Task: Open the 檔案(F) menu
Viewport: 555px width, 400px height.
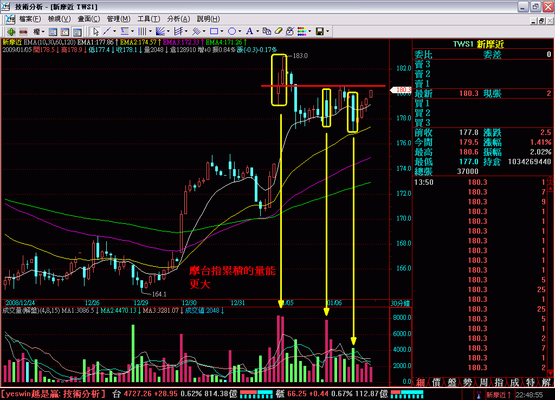Action: (30, 19)
